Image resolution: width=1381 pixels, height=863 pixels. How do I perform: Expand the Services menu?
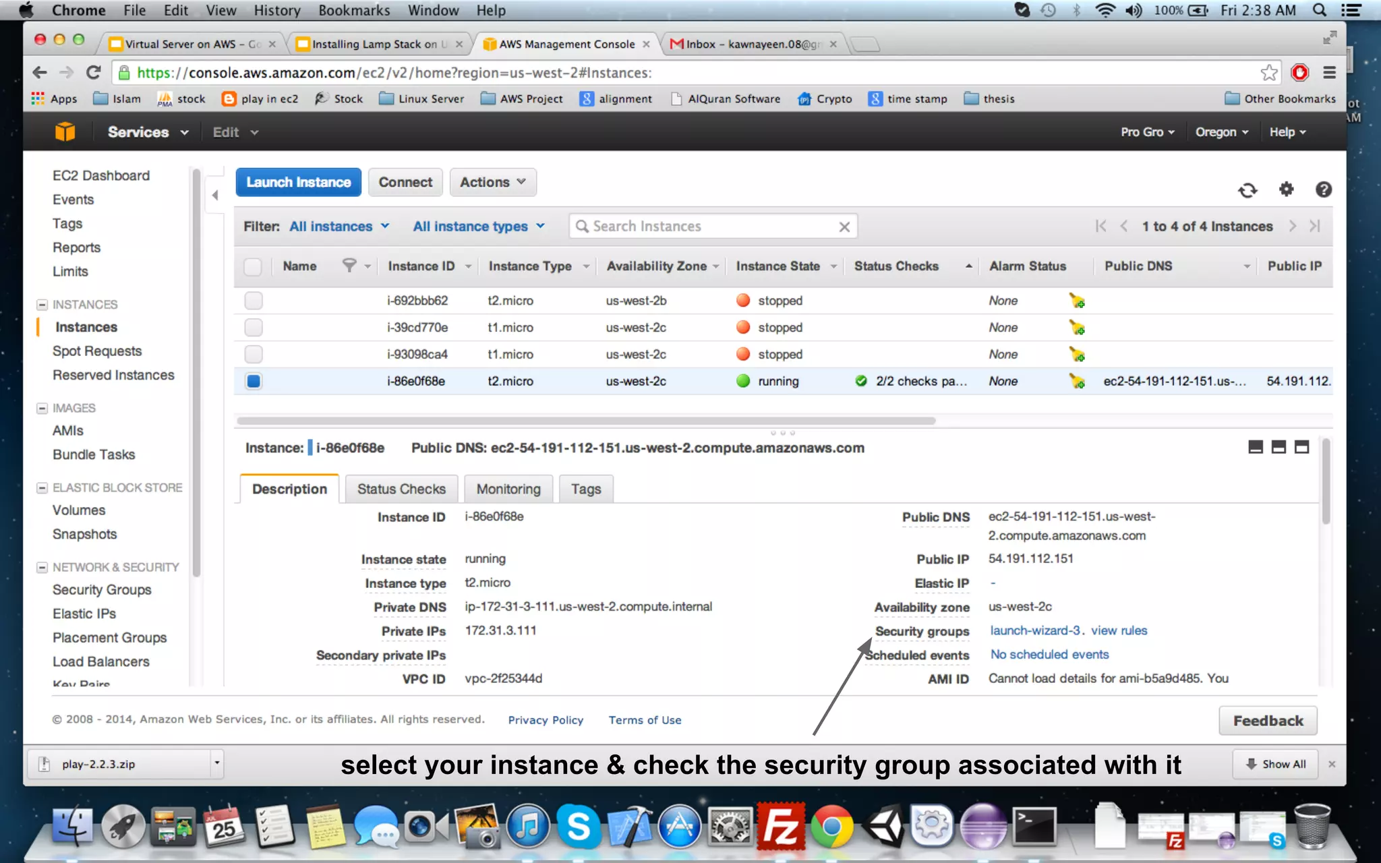tap(148, 132)
